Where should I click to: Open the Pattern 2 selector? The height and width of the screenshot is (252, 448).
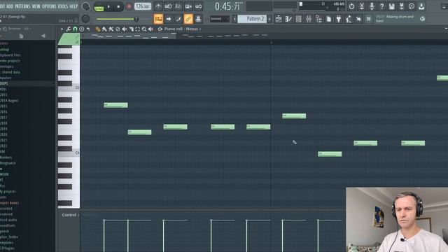coord(252,19)
